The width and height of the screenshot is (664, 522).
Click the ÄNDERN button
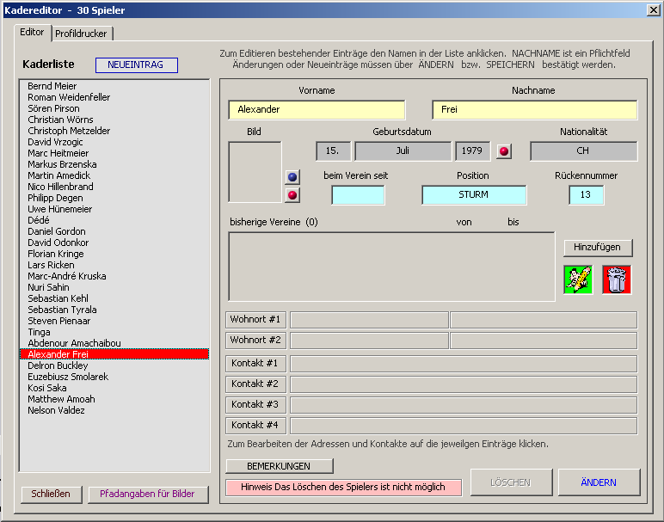[599, 482]
